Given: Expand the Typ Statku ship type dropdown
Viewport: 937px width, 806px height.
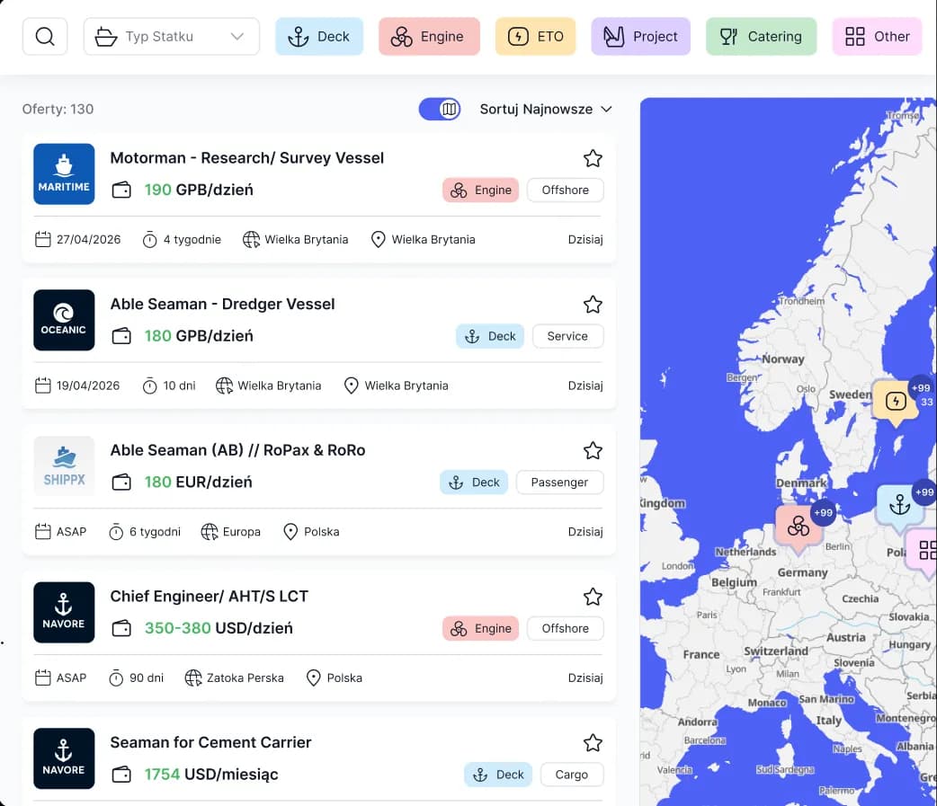Looking at the screenshot, I should [x=172, y=37].
